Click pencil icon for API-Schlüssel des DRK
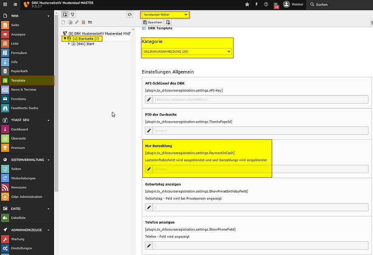This screenshot has height=255, width=373. click(149, 100)
